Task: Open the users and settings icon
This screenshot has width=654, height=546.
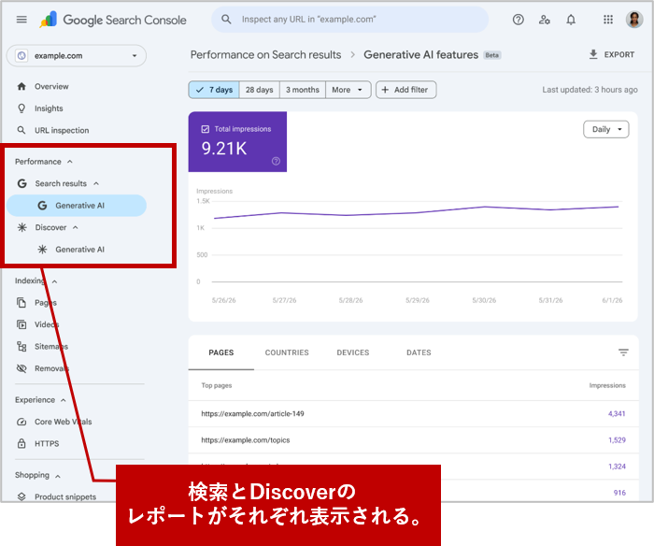Action: coord(545,20)
